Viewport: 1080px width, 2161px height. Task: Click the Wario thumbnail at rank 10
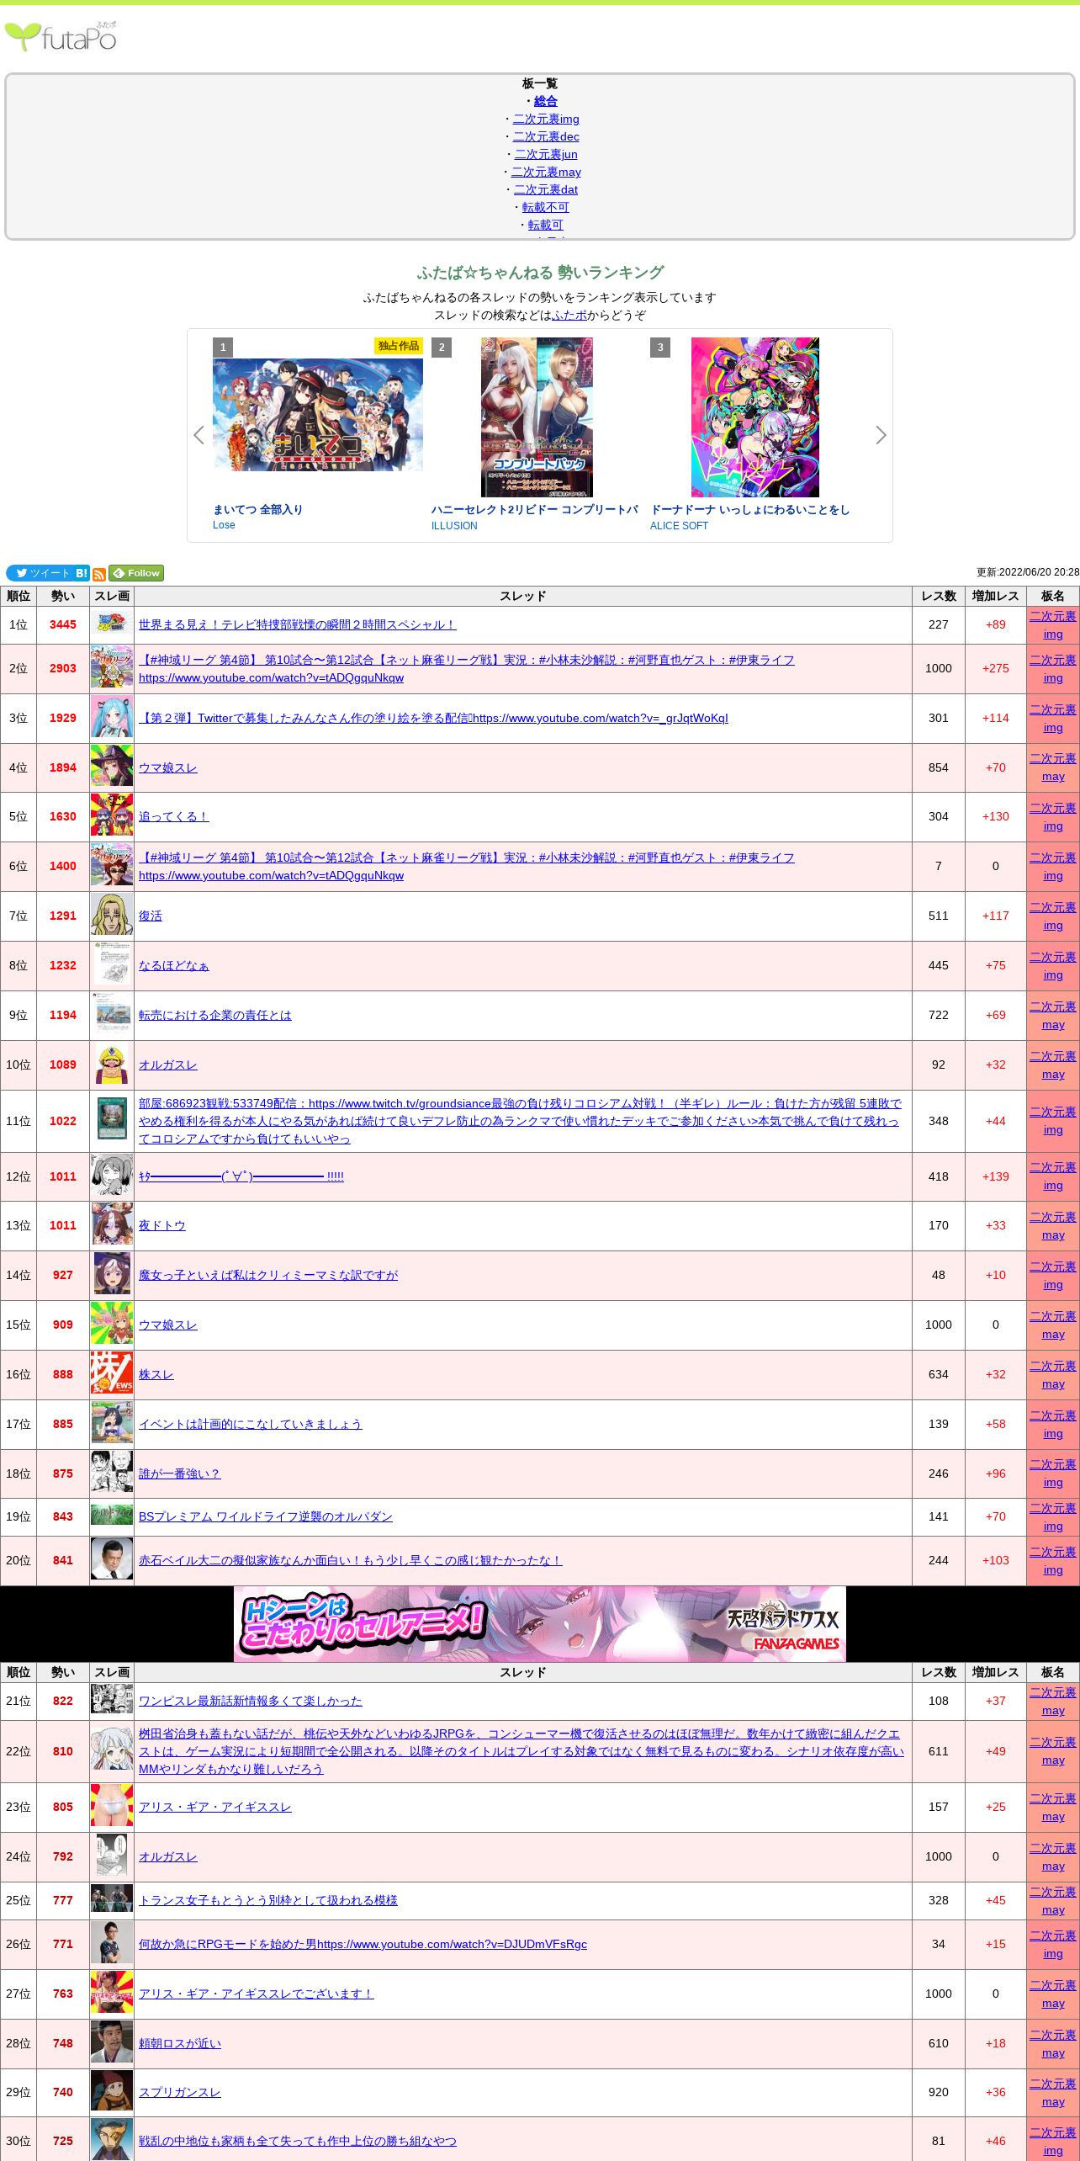(112, 1064)
